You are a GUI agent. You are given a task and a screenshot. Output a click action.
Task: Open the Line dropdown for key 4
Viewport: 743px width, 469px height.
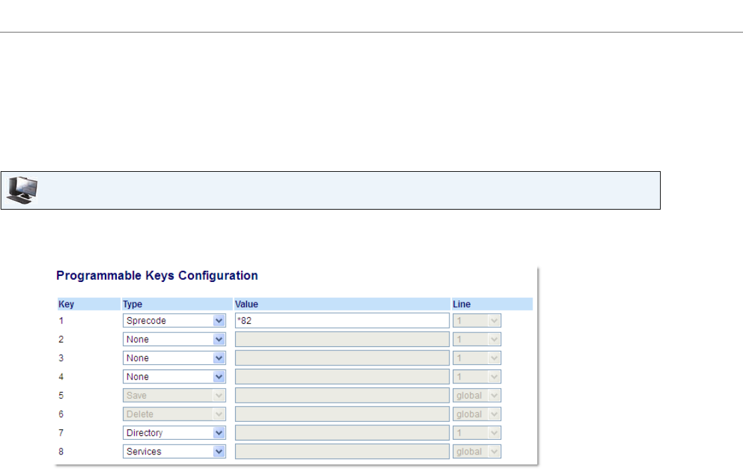tap(477, 377)
